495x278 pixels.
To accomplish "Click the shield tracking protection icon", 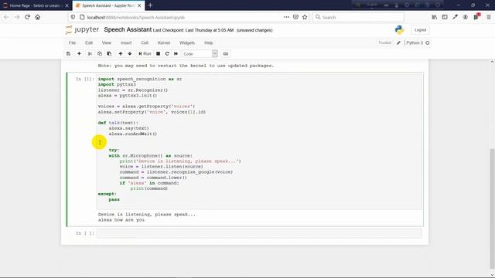I will (73, 17).
